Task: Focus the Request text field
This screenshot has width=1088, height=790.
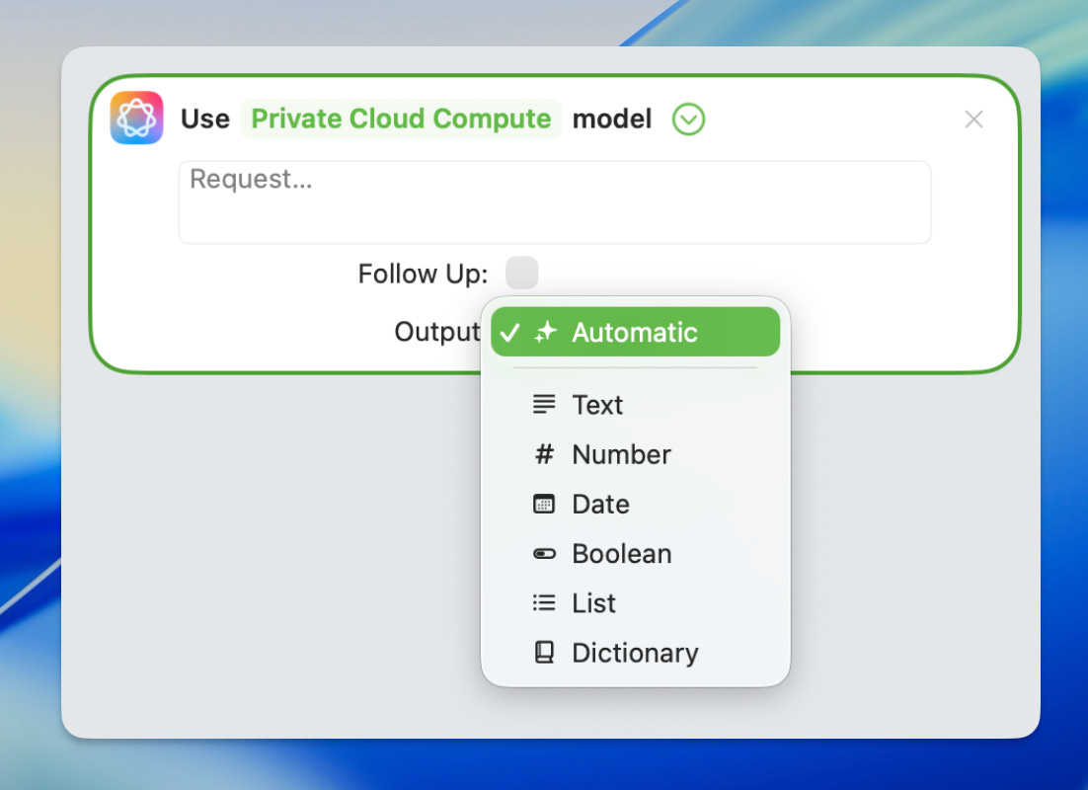Action: pyautogui.click(x=555, y=202)
